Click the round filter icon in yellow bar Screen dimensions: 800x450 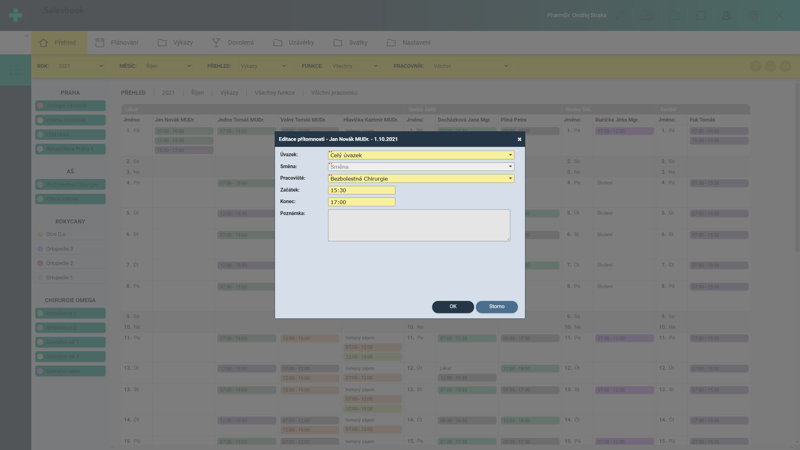[755, 66]
